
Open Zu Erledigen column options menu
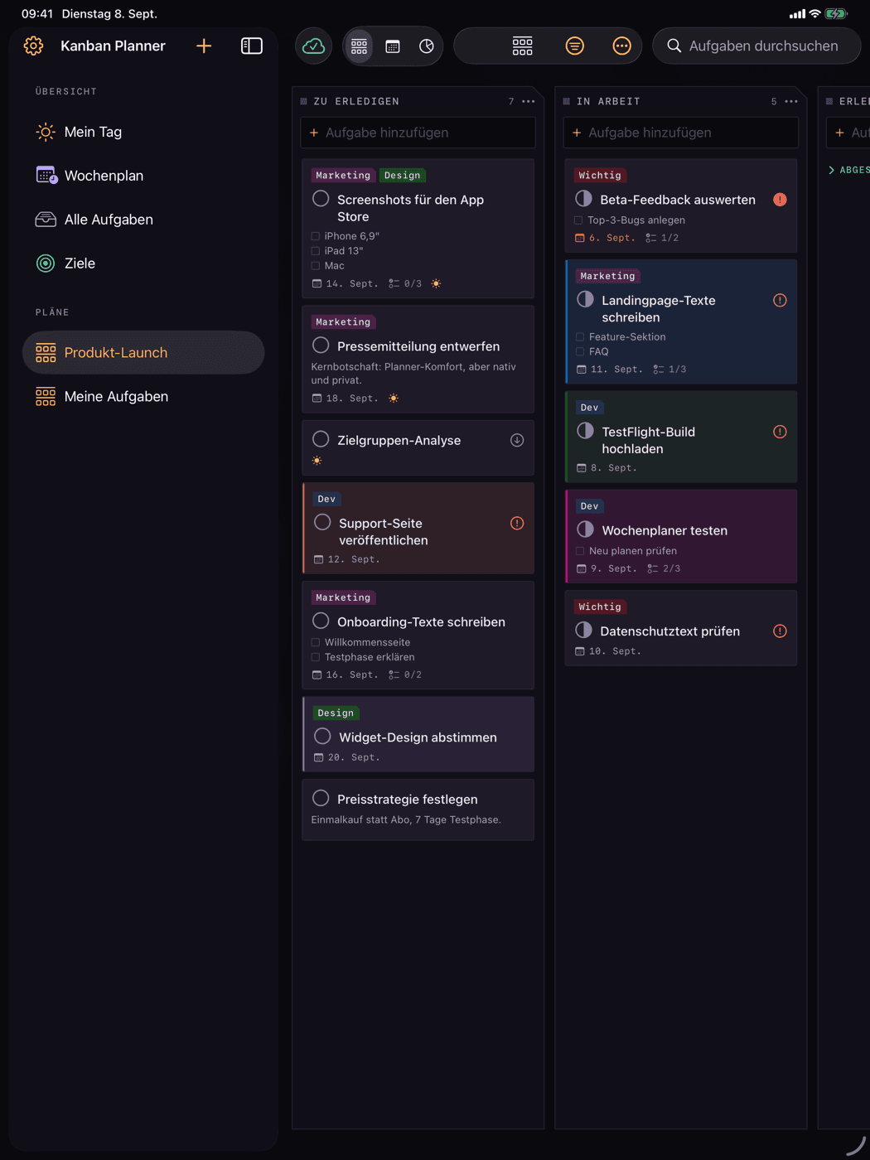[528, 101]
